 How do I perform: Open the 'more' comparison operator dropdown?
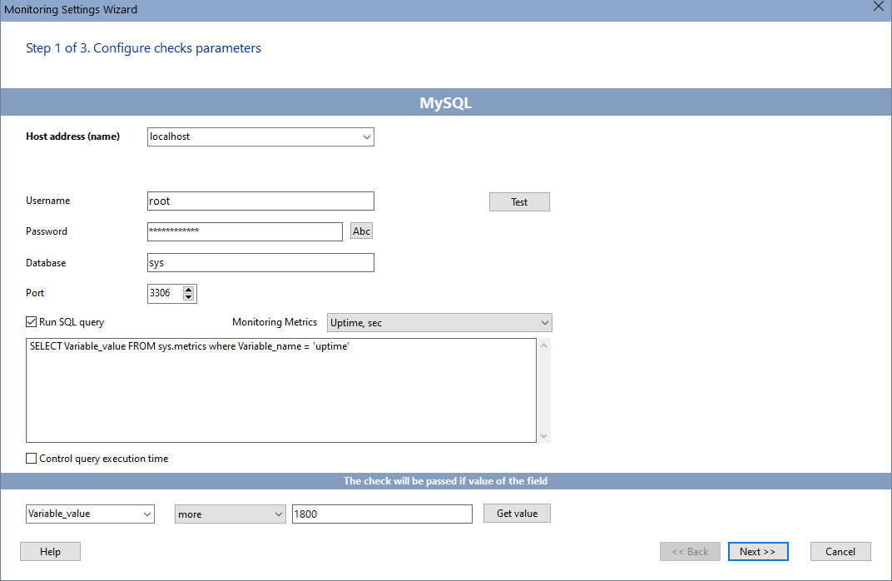(230, 514)
